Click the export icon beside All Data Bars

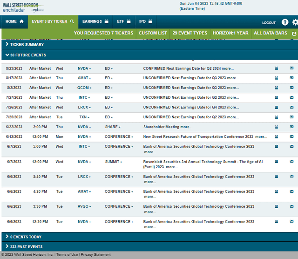(x=294, y=34)
